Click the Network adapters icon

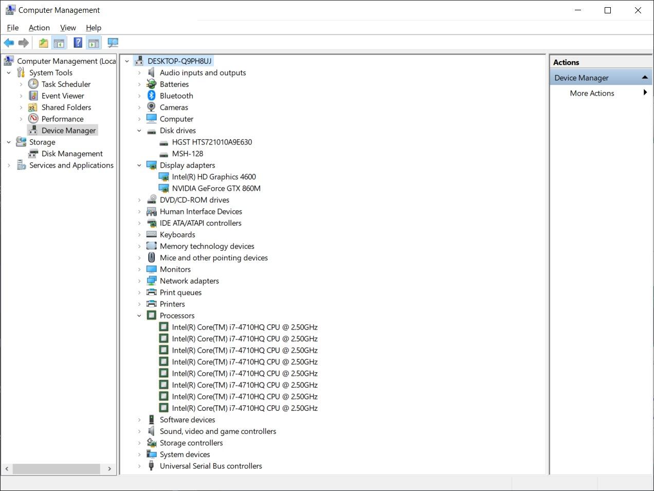click(x=151, y=281)
